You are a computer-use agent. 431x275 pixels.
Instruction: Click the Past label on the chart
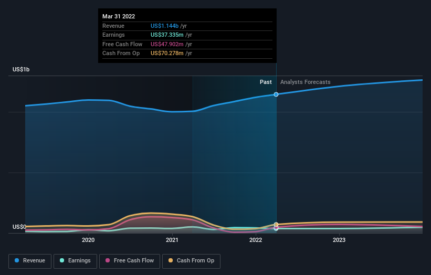tap(266, 82)
